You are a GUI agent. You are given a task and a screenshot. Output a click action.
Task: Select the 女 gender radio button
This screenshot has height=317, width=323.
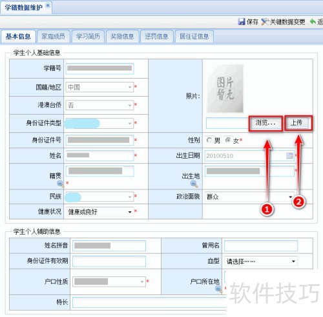[x=227, y=140]
